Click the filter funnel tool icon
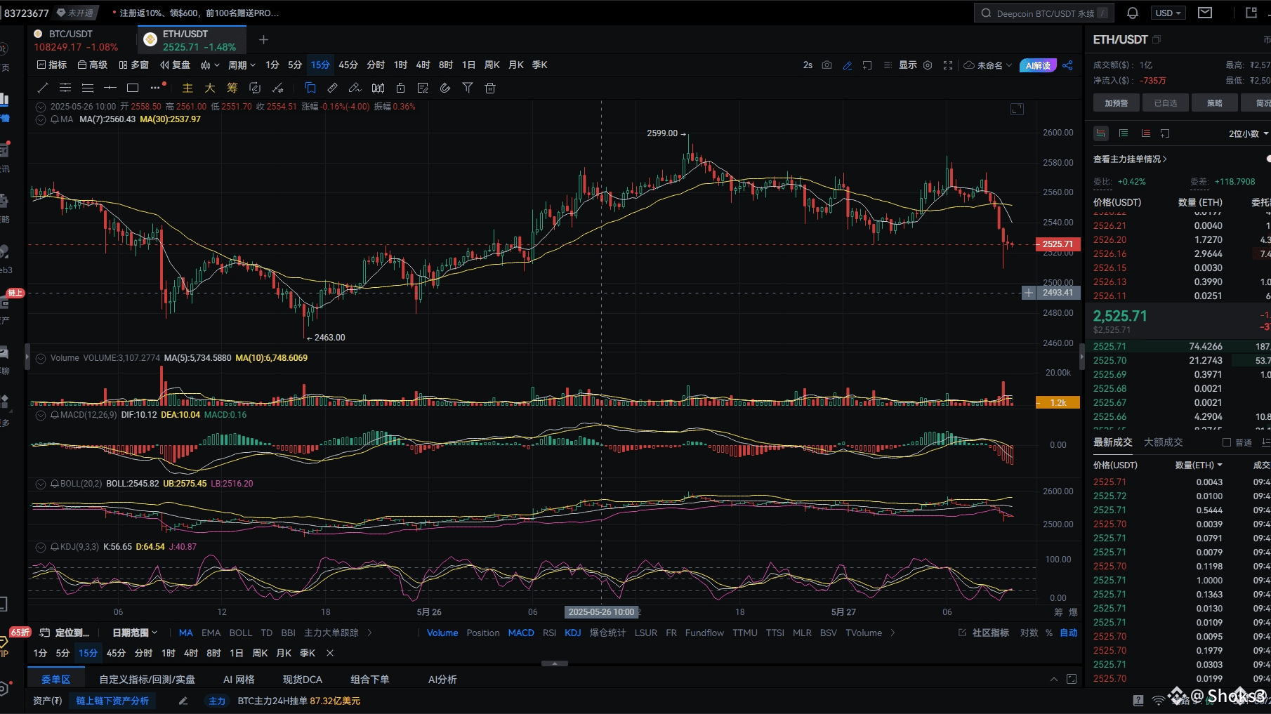The width and height of the screenshot is (1271, 714). click(x=468, y=88)
